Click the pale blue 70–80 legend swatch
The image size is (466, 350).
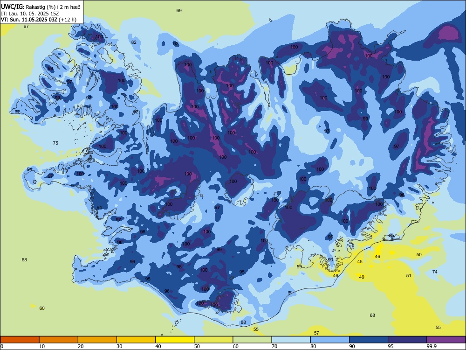tap(291, 340)
